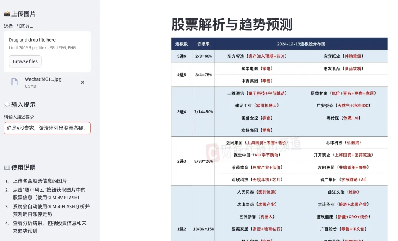Click the 粤传媒 stock entry
The height and width of the screenshot is (241, 398).
tap(343, 118)
